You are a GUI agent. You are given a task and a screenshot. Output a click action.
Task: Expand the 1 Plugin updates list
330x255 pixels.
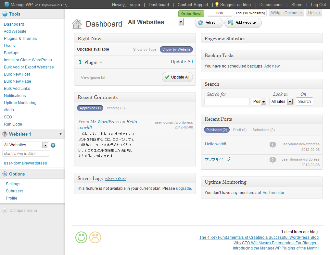tap(101, 63)
